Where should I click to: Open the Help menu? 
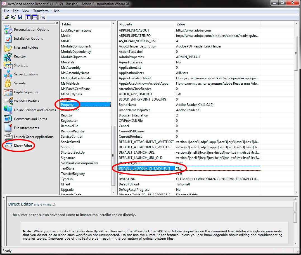pos(56,11)
